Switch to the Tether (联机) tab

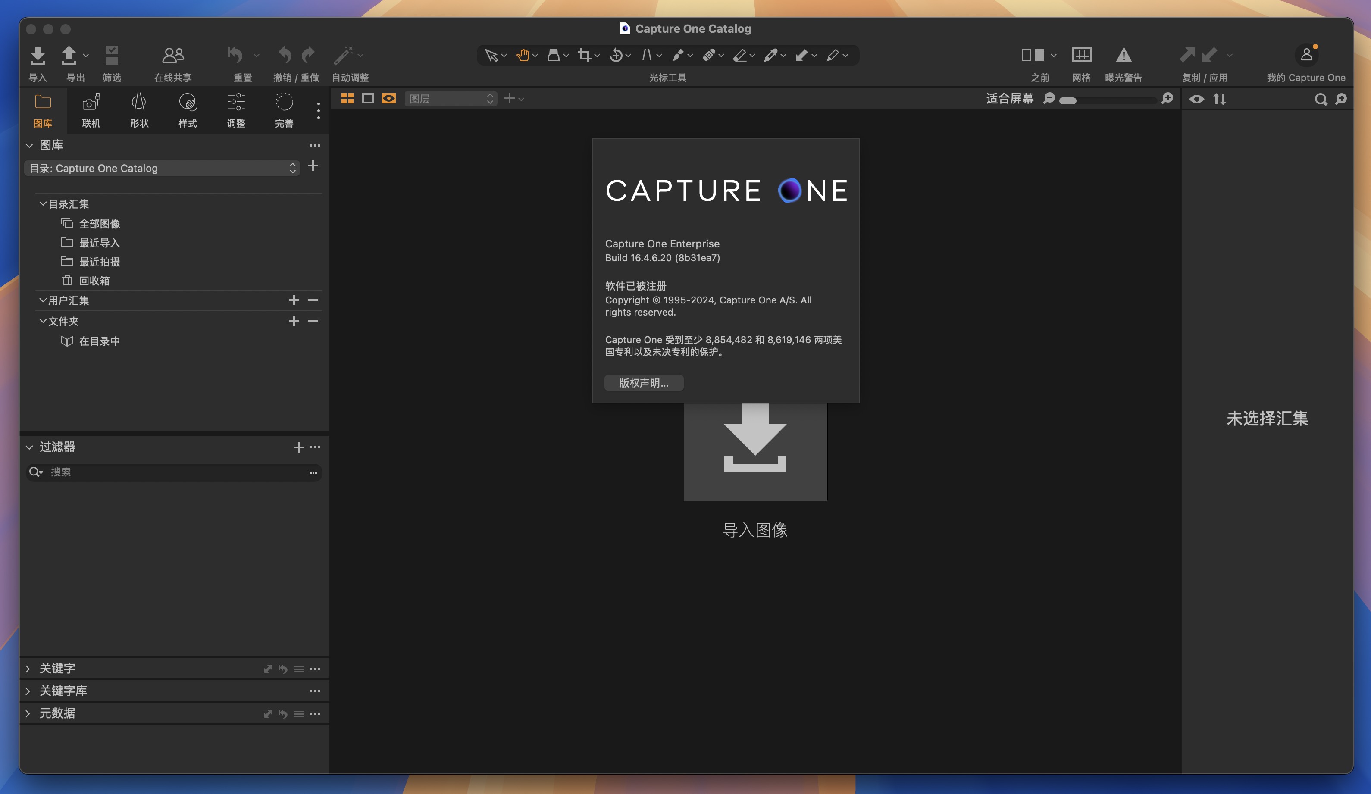pos(91,110)
